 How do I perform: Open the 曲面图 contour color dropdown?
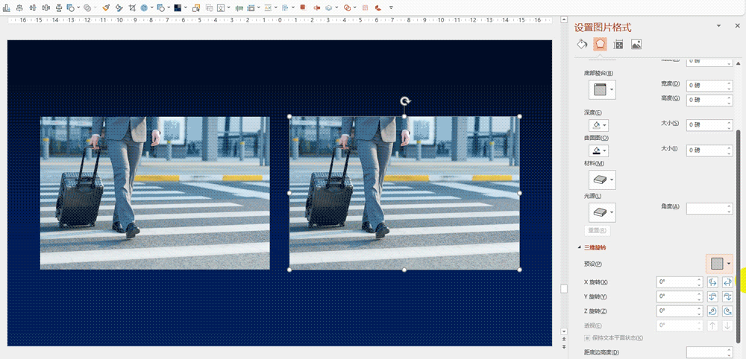point(599,150)
